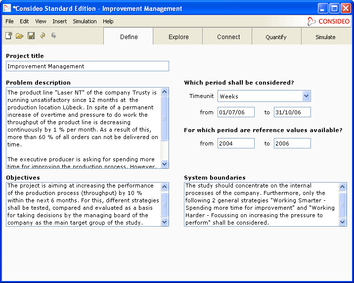Switch to the Define tab
The image size is (354, 283).
pos(129,37)
